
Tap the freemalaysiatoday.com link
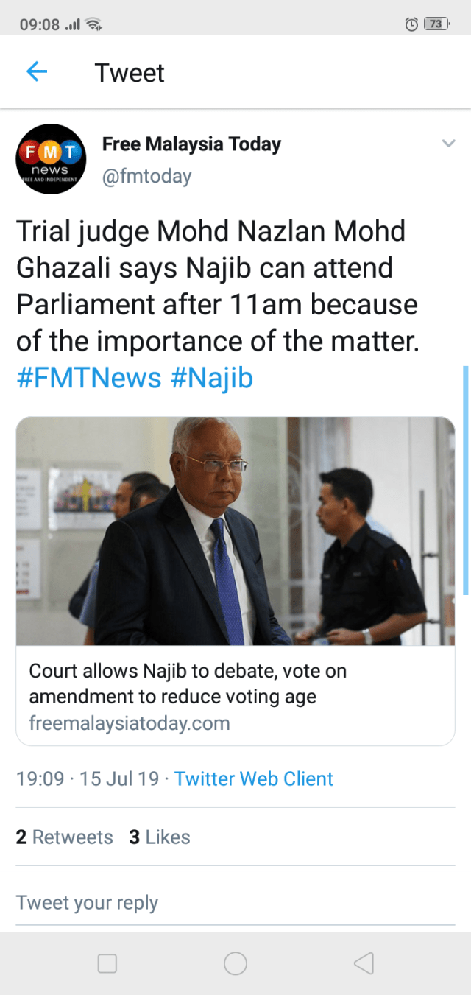130,723
